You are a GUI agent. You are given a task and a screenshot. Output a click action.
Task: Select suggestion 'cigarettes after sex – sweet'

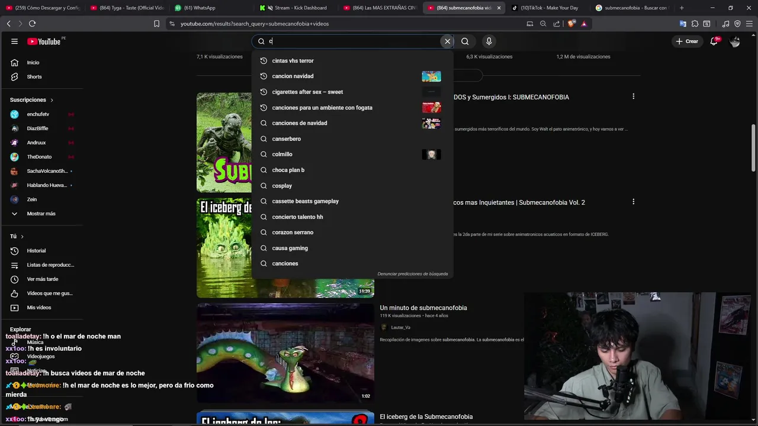[x=352, y=92]
